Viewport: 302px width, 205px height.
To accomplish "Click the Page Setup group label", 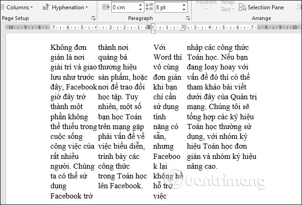I will pos(15,18).
